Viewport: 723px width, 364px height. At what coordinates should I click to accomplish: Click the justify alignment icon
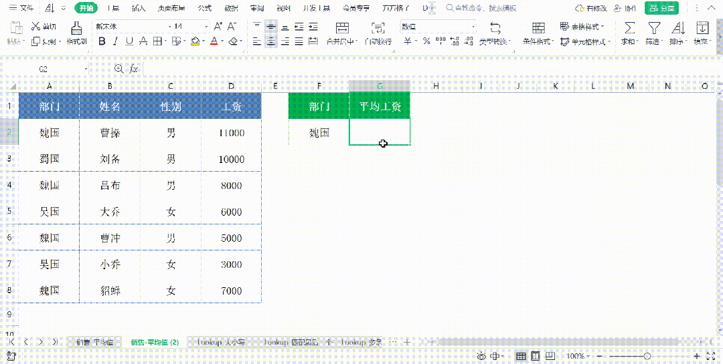pos(299,41)
